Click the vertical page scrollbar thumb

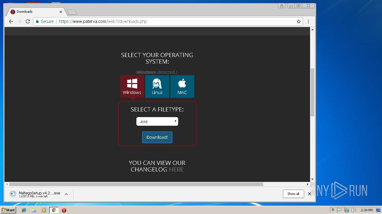312,92
